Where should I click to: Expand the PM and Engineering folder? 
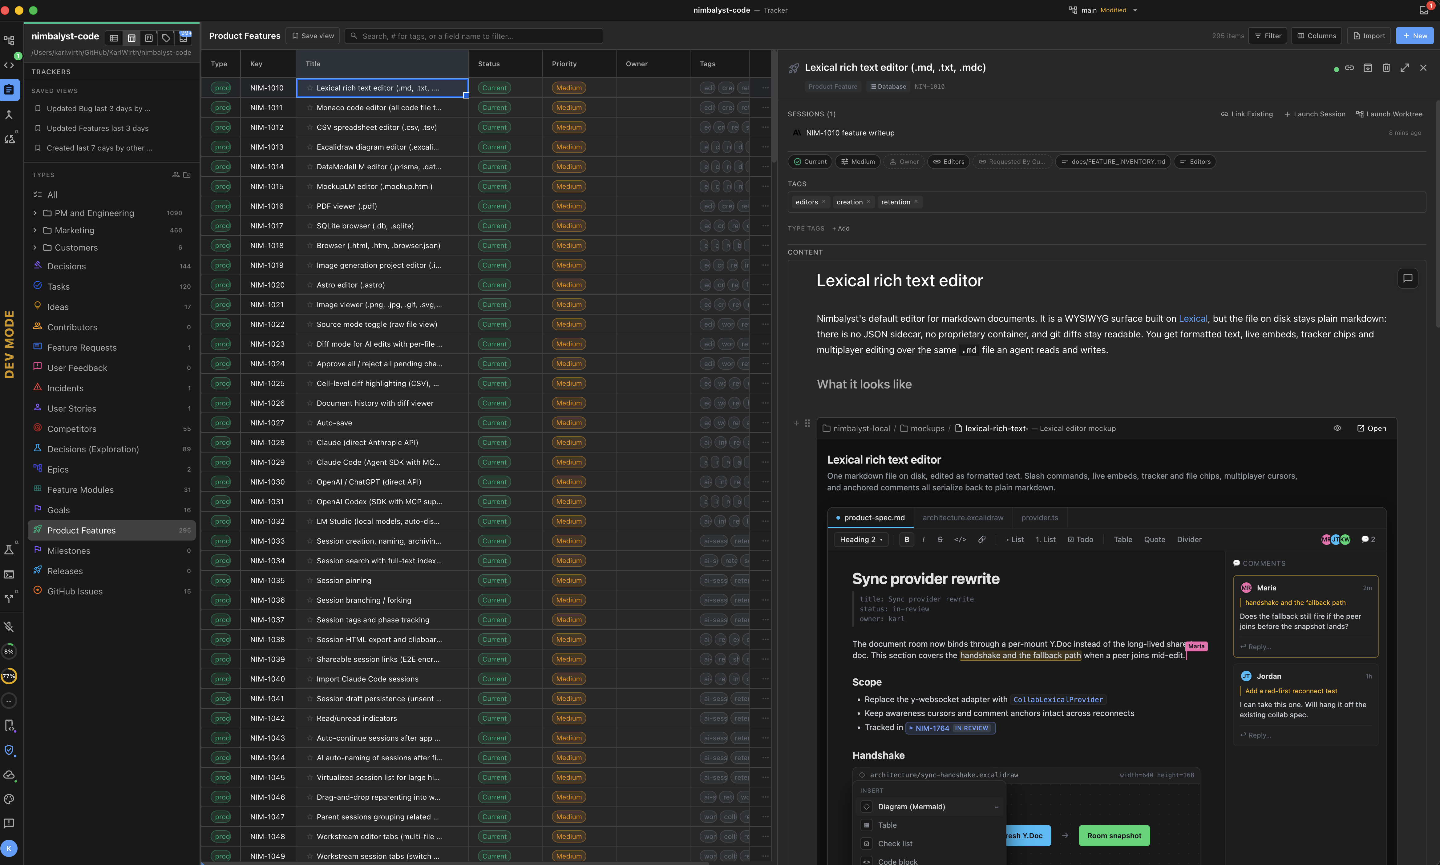click(35, 213)
